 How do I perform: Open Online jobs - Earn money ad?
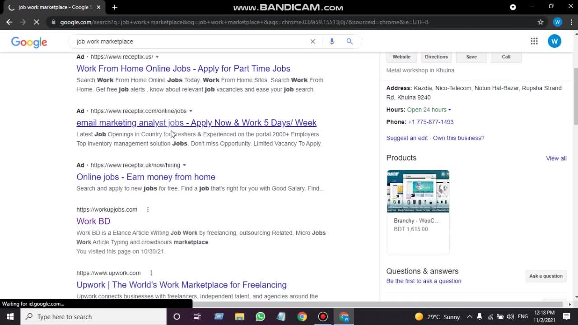point(146,177)
